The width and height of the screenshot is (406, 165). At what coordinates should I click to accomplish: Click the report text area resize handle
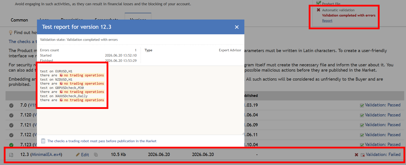pos(243,133)
